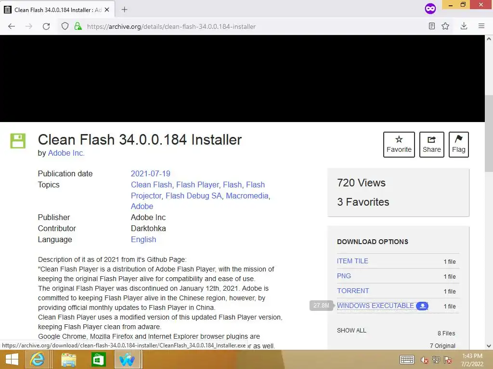
Task: Open the Adobe Inc. creator link
Action: click(66, 153)
